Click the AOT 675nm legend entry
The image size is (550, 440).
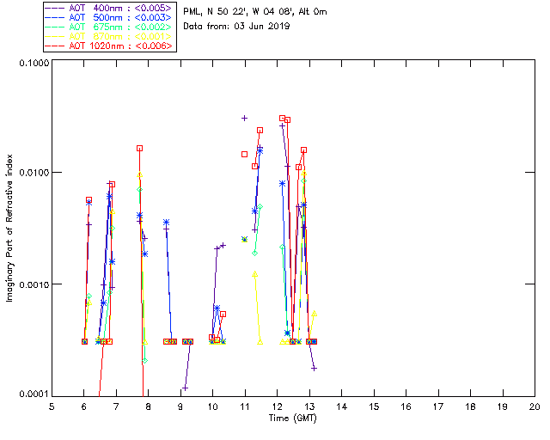[110, 27]
